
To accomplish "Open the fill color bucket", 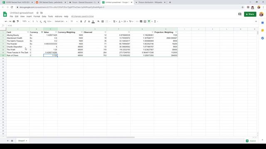I will [x=99, y=22].
